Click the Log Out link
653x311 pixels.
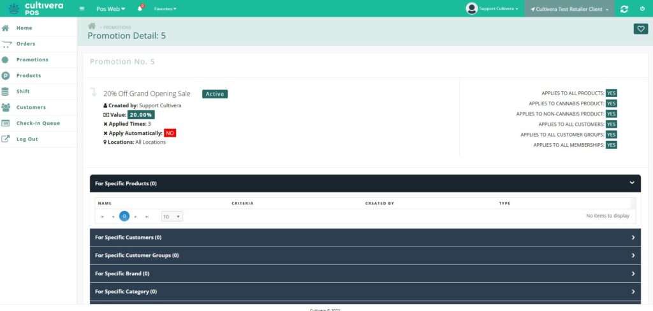(x=27, y=139)
